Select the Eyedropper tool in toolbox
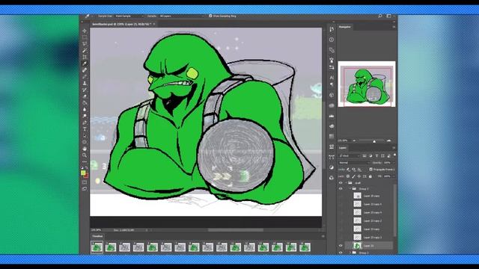 [85, 64]
